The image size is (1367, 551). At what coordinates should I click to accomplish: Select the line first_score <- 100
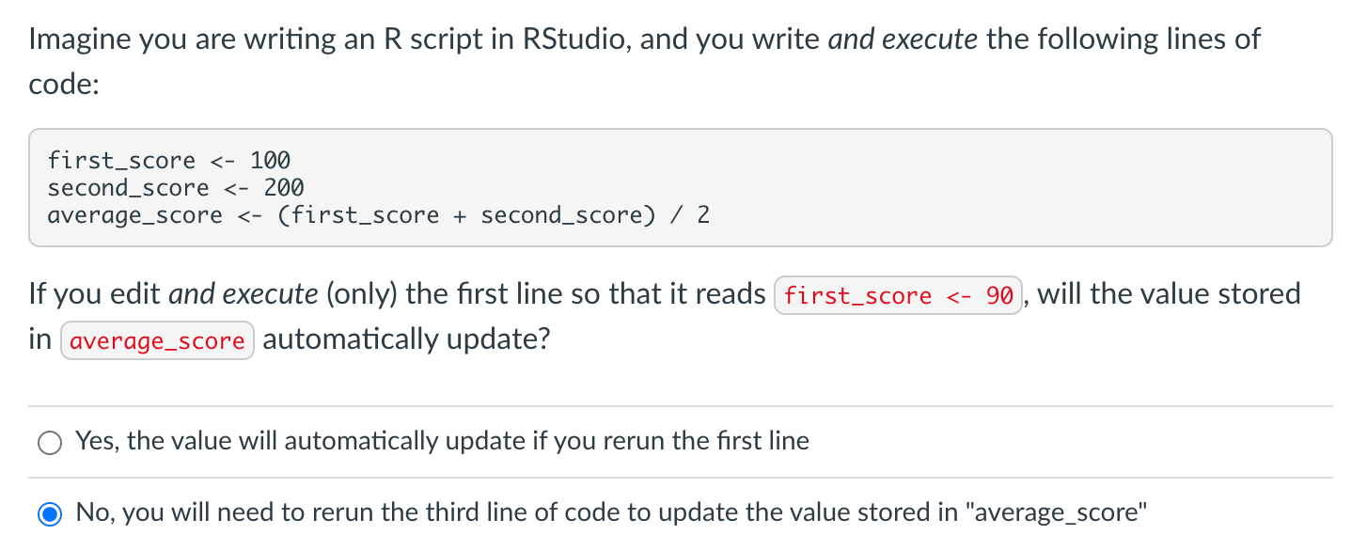point(169,160)
